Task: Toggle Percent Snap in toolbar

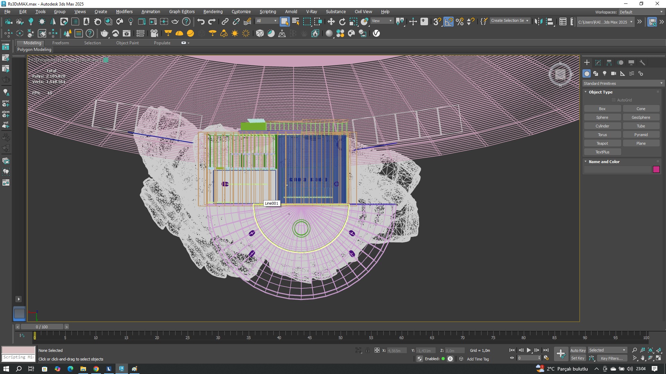Action: click(460, 22)
